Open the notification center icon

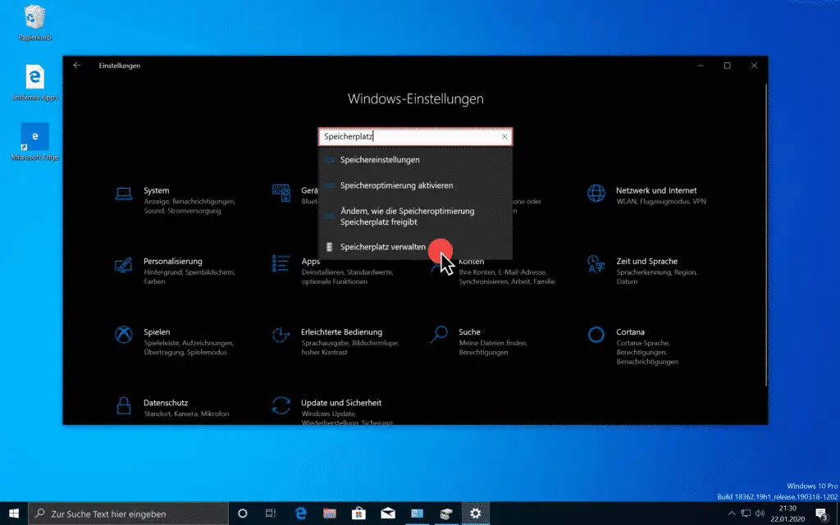point(822,514)
